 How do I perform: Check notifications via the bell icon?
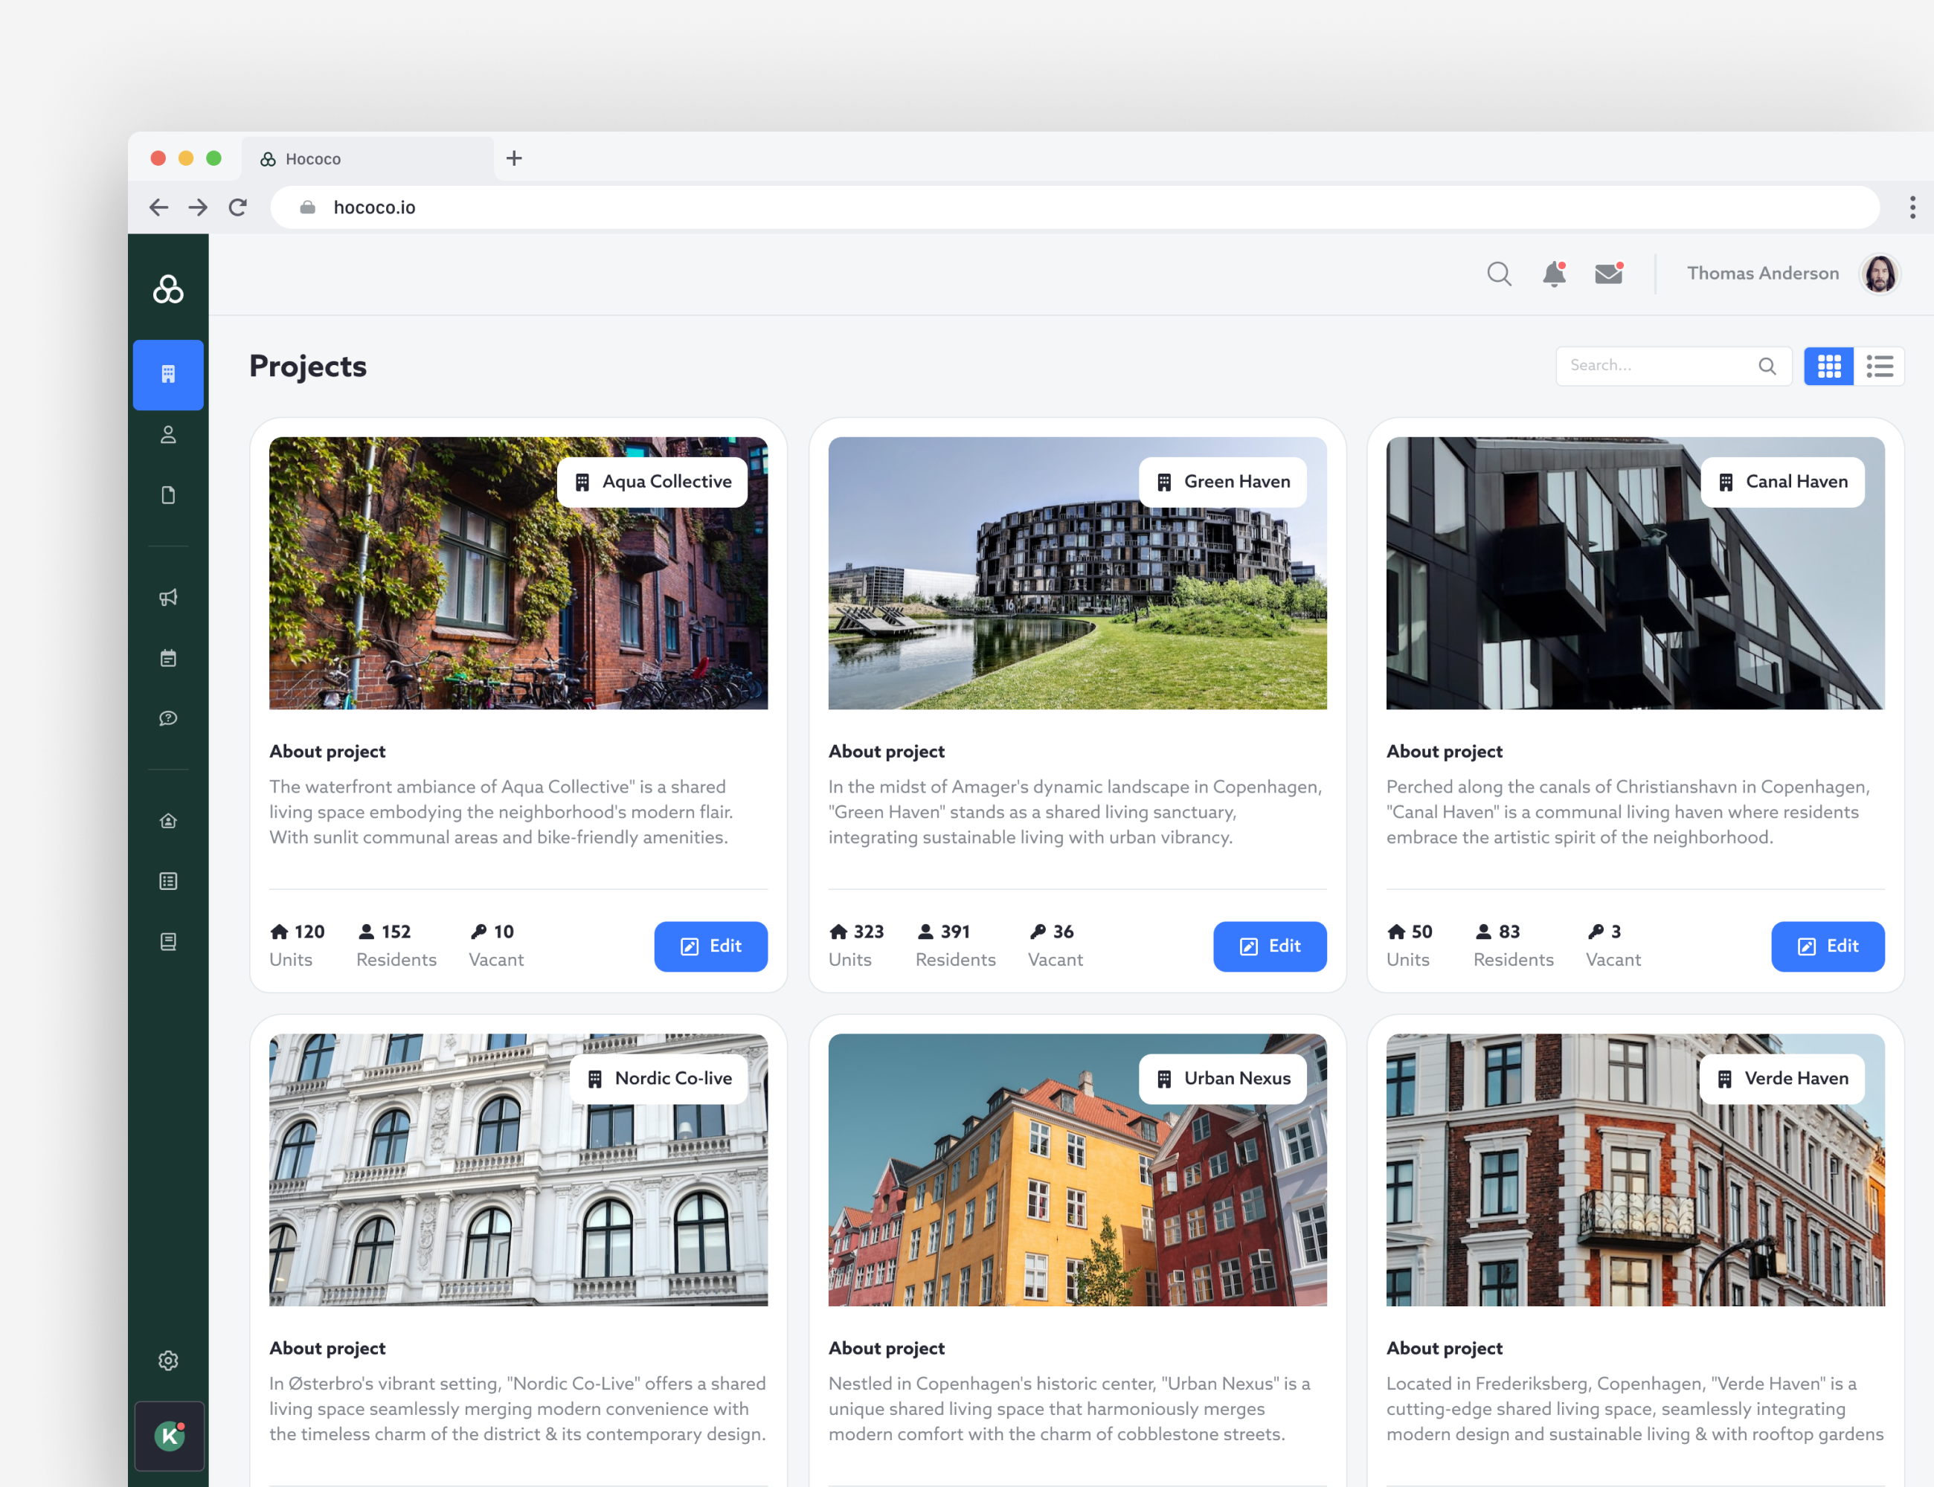pos(1554,274)
